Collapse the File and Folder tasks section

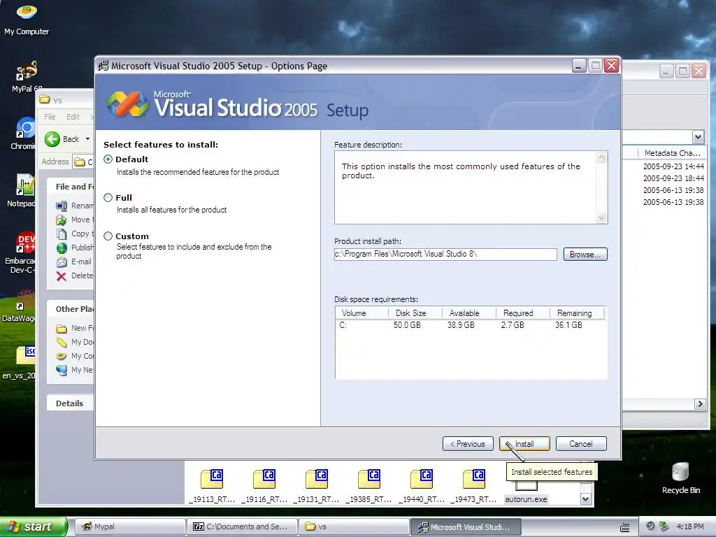(71, 186)
